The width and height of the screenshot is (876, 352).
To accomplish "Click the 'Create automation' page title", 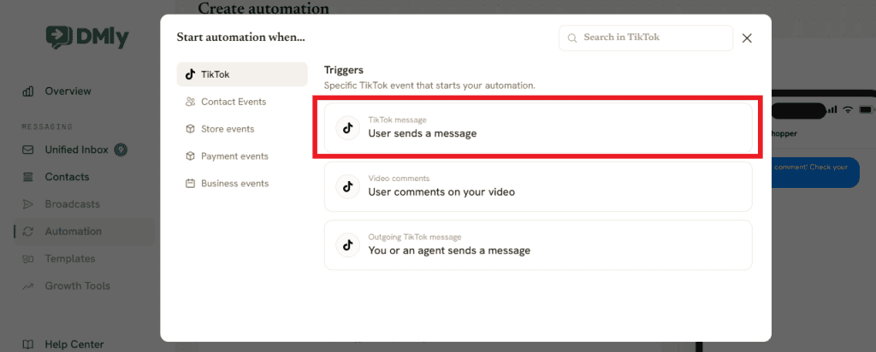I will (x=263, y=8).
